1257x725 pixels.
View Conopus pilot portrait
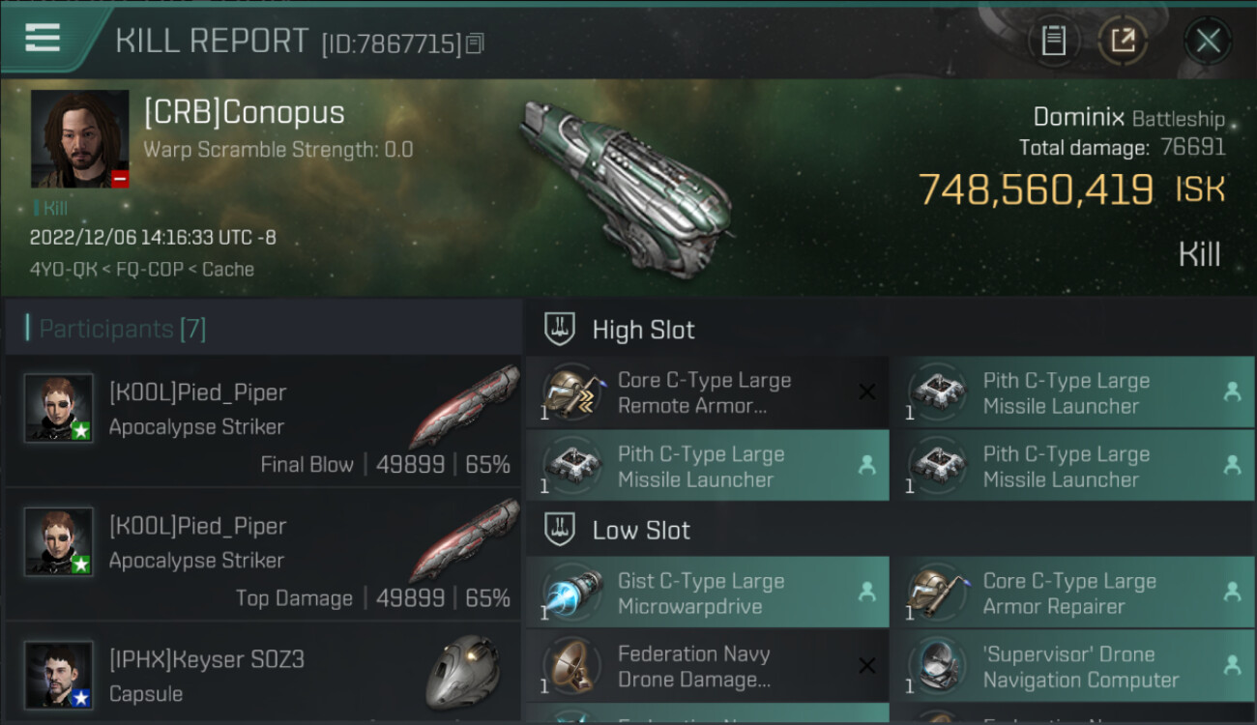click(x=79, y=139)
